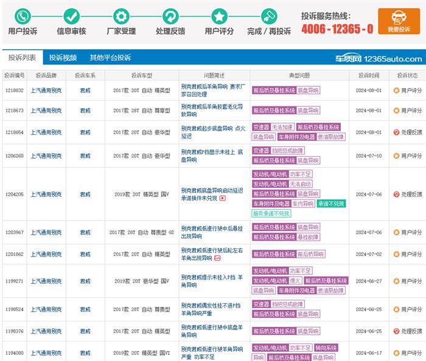Click the date 2024-07-10
This screenshot has height=361, width=426.
pyautogui.click(x=369, y=156)
